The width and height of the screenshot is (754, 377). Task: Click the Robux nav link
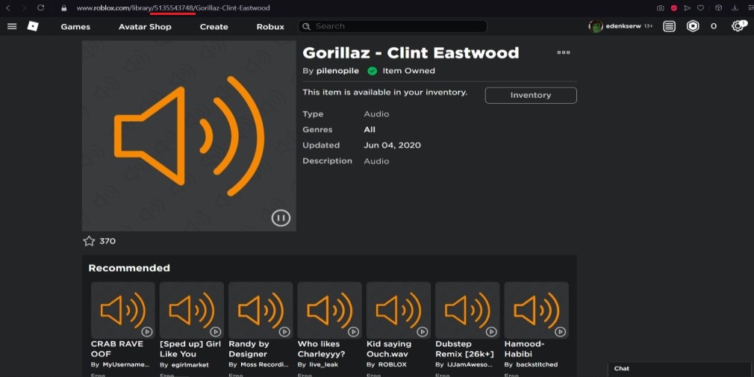pyautogui.click(x=270, y=27)
